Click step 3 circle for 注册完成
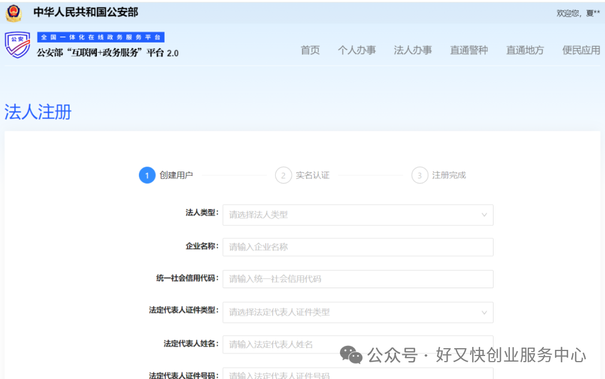 [420, 175]
